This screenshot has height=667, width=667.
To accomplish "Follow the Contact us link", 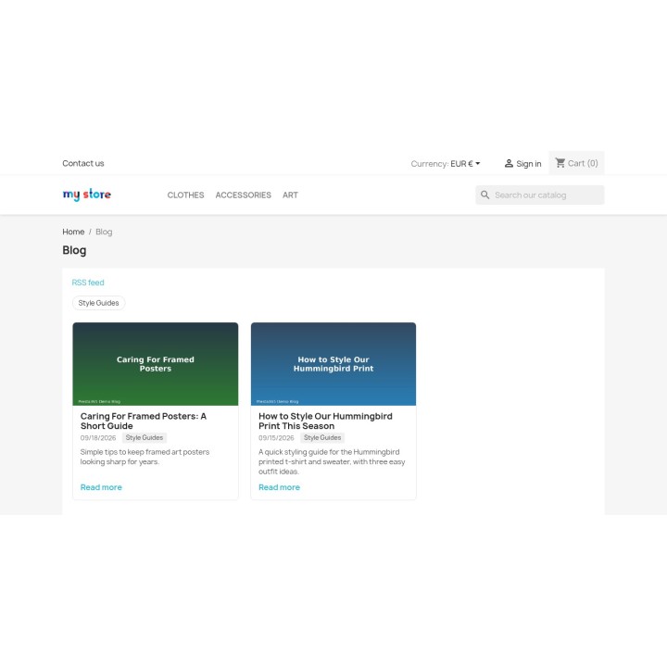I will tap(83, 163).
